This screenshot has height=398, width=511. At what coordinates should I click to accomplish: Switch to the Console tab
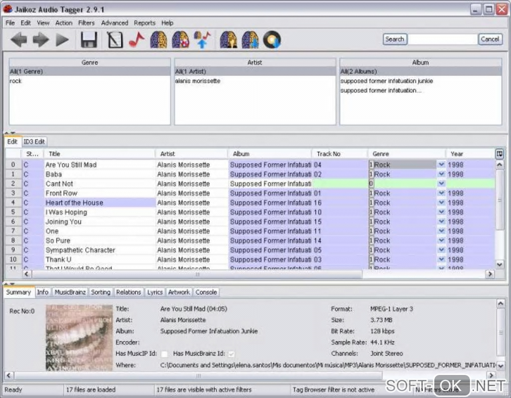[x=206, y=292]
